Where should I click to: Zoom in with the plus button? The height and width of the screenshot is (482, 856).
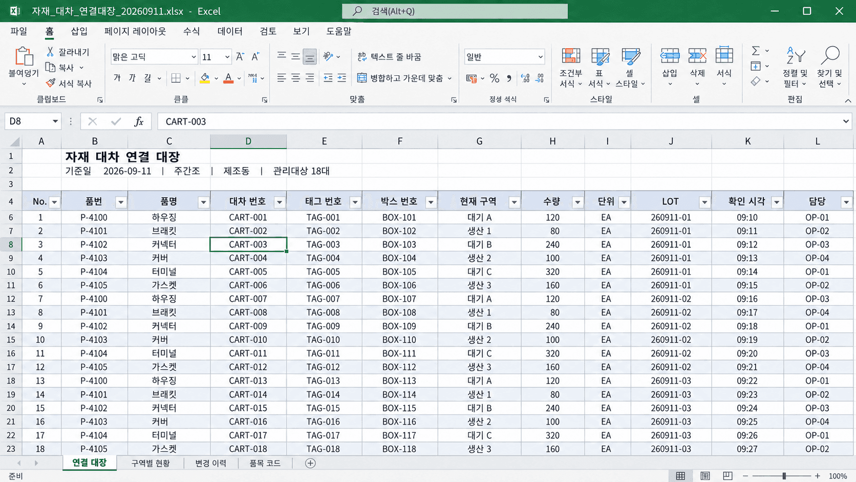pos(818,476)
